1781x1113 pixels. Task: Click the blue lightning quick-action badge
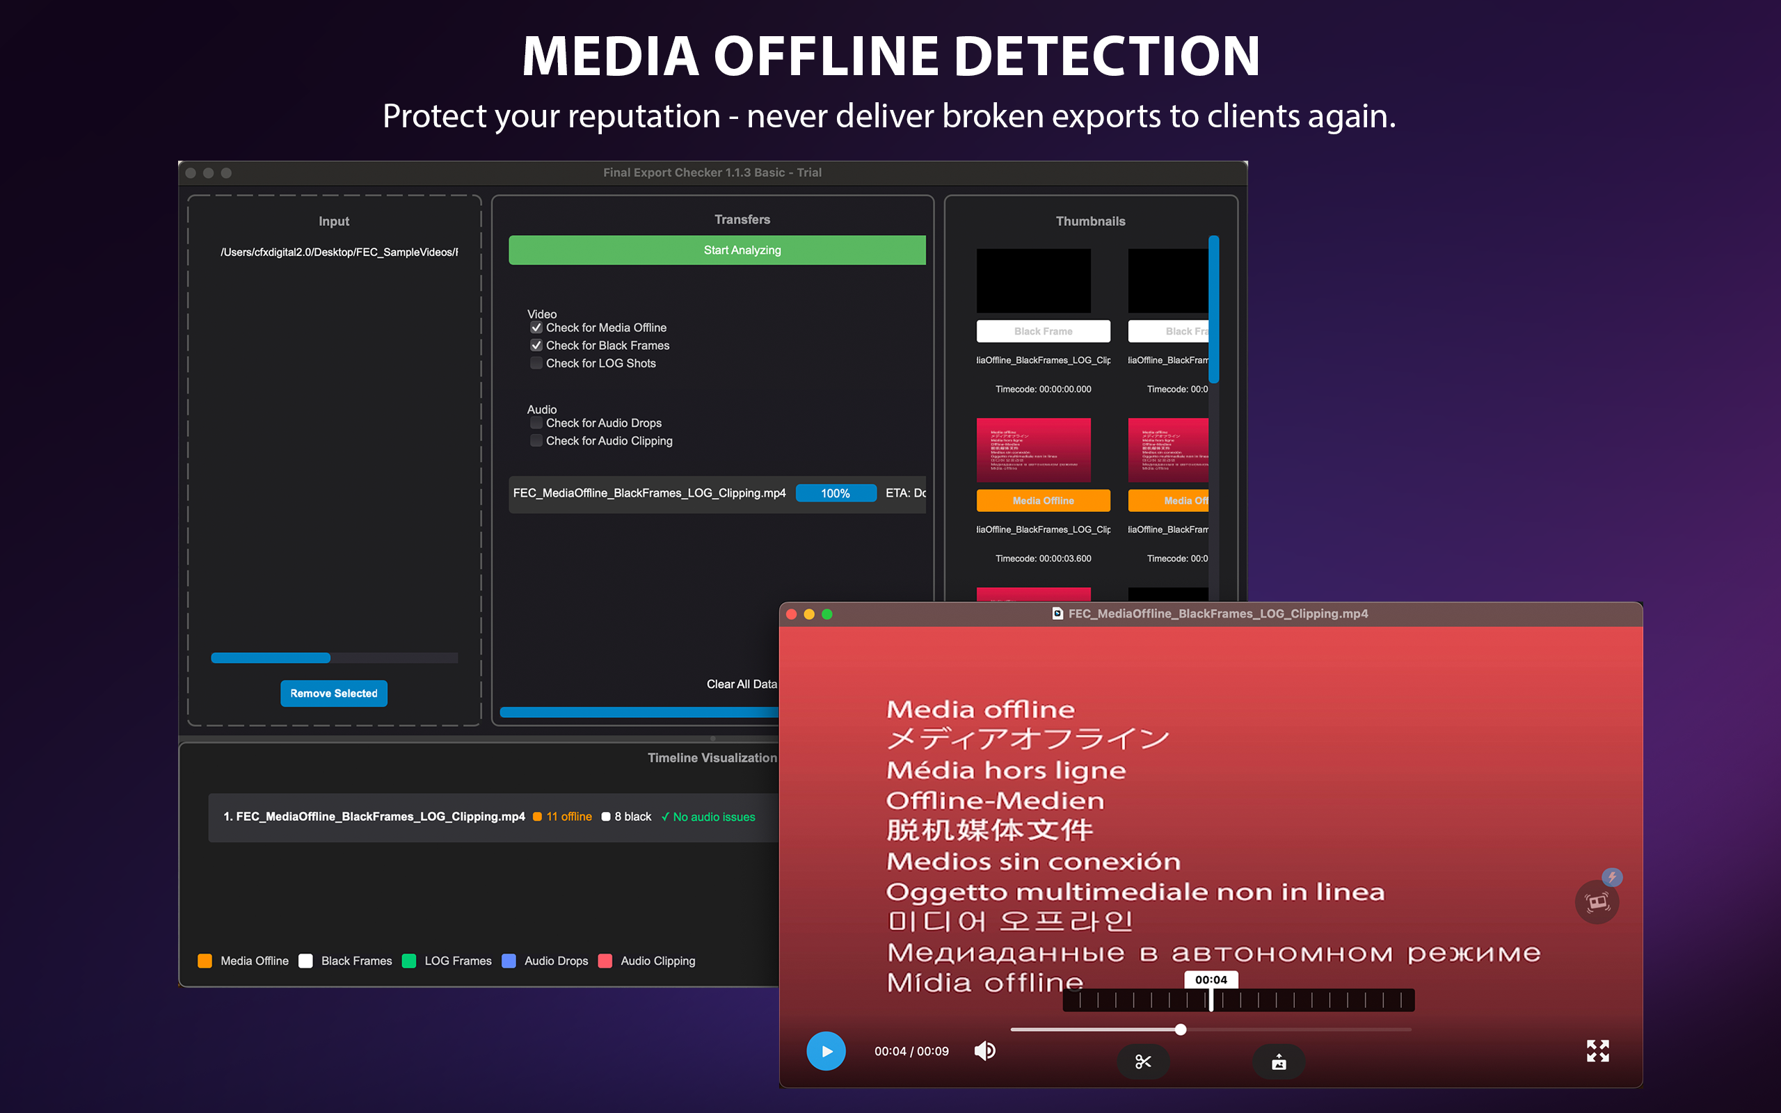pos(1611,876)
